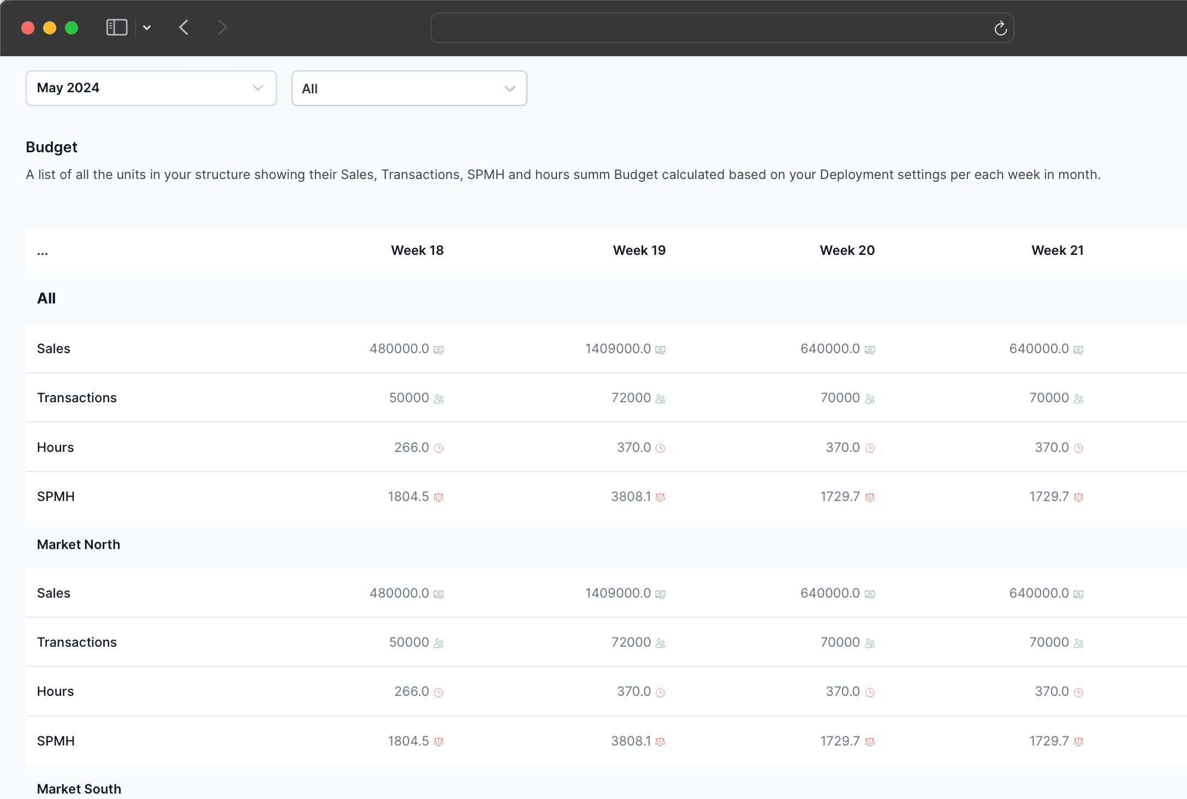
Task: Open the All units filter dropdown
Action: [x=409, y=88]
